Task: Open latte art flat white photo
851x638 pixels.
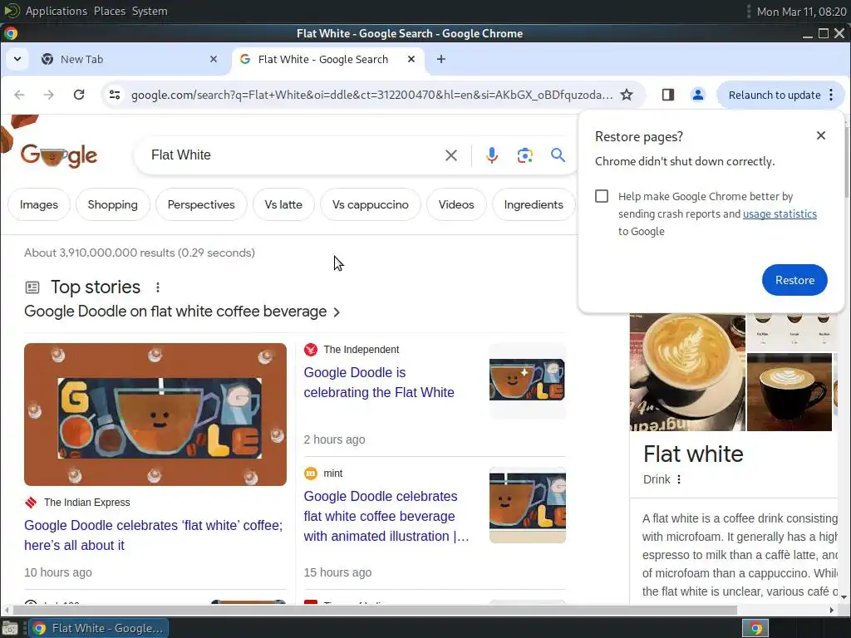Action: coord(687,372)
